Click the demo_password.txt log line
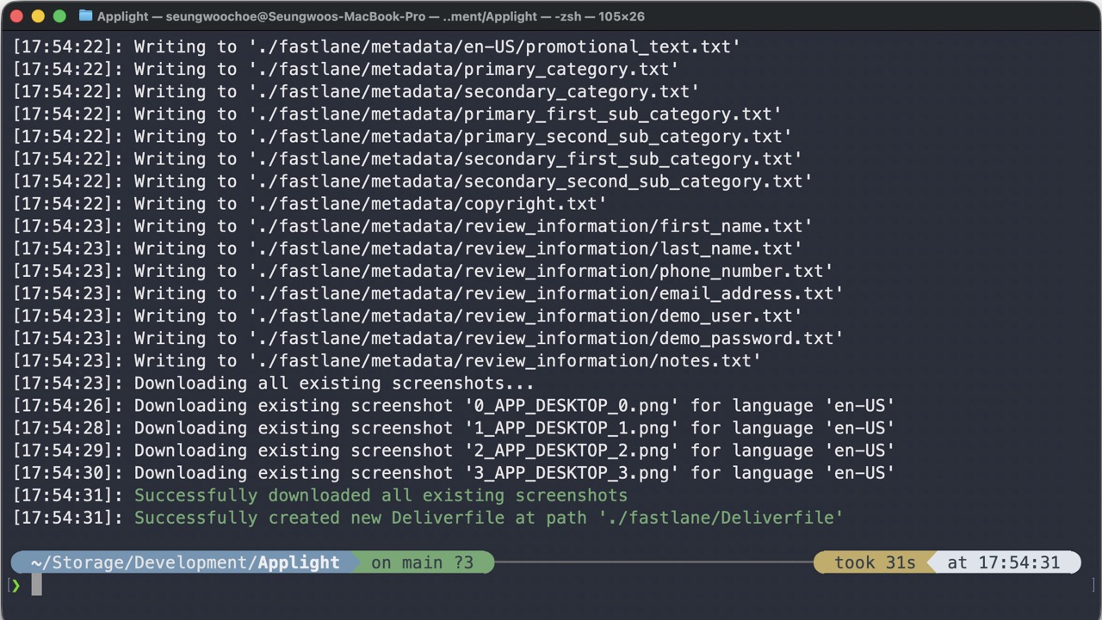This screenshot has width=1102, height=620. click(x=428, y=338)
